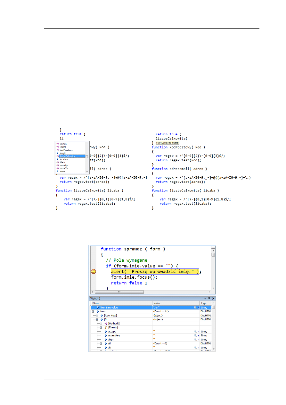Click the lightning icon beside [Events]

click(x=106, y=327)
